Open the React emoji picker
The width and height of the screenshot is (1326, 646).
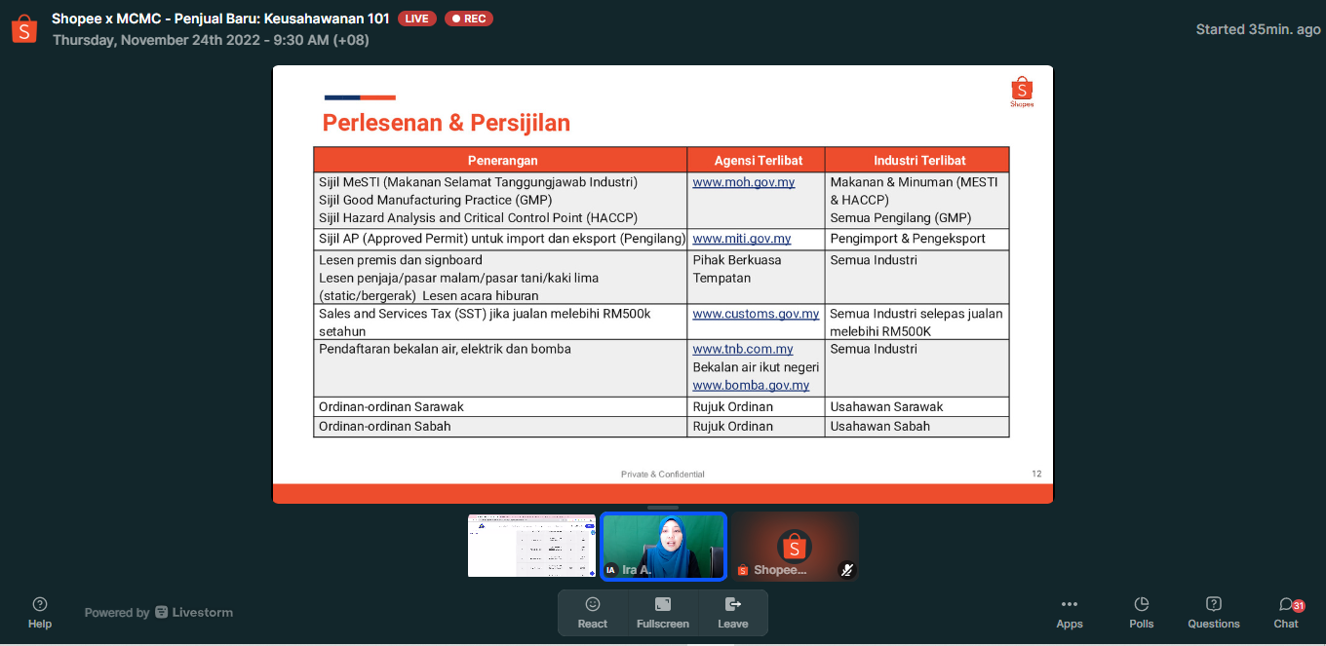[593, 613]
